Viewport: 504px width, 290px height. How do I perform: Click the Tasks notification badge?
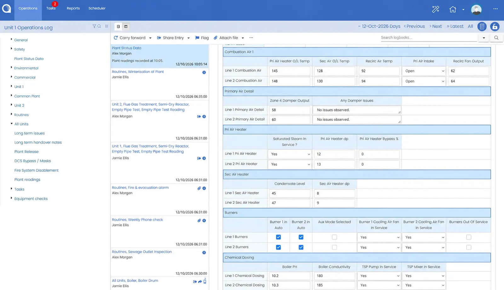coord(55,4)
